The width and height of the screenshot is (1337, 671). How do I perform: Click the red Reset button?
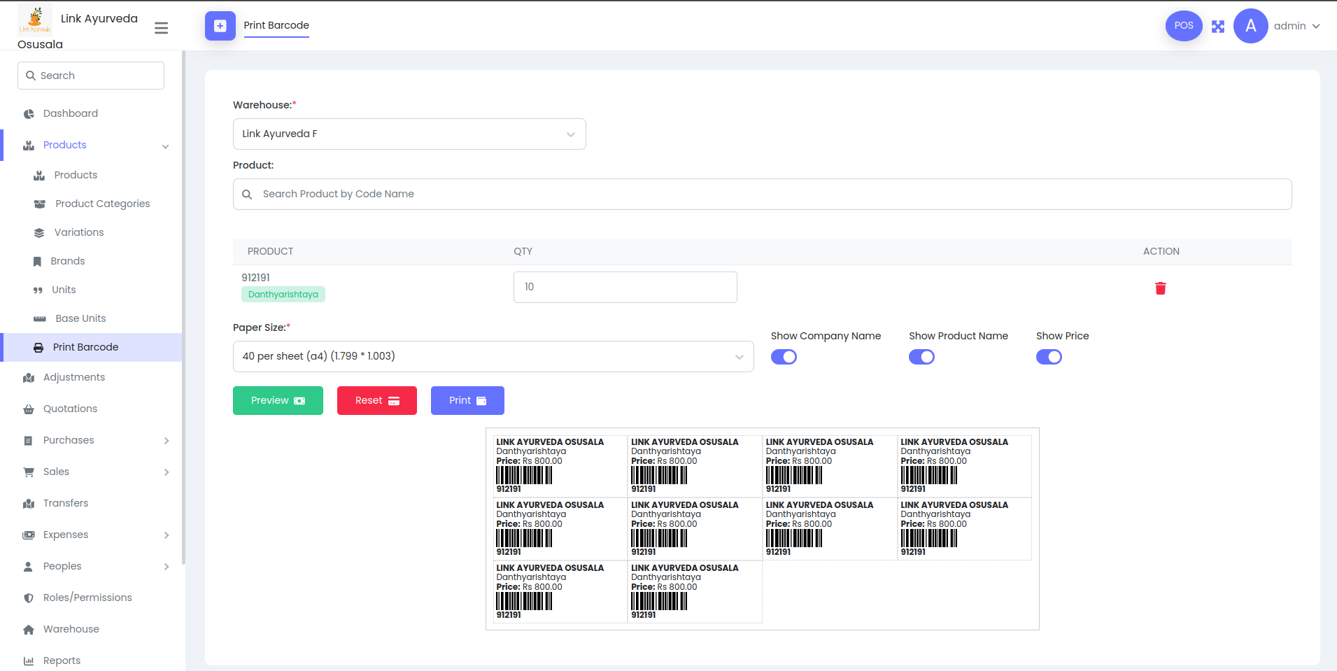coord(377,400)
